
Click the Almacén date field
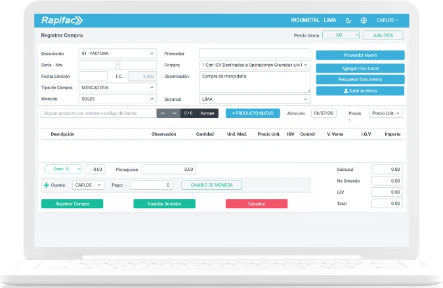coord(324,113)
